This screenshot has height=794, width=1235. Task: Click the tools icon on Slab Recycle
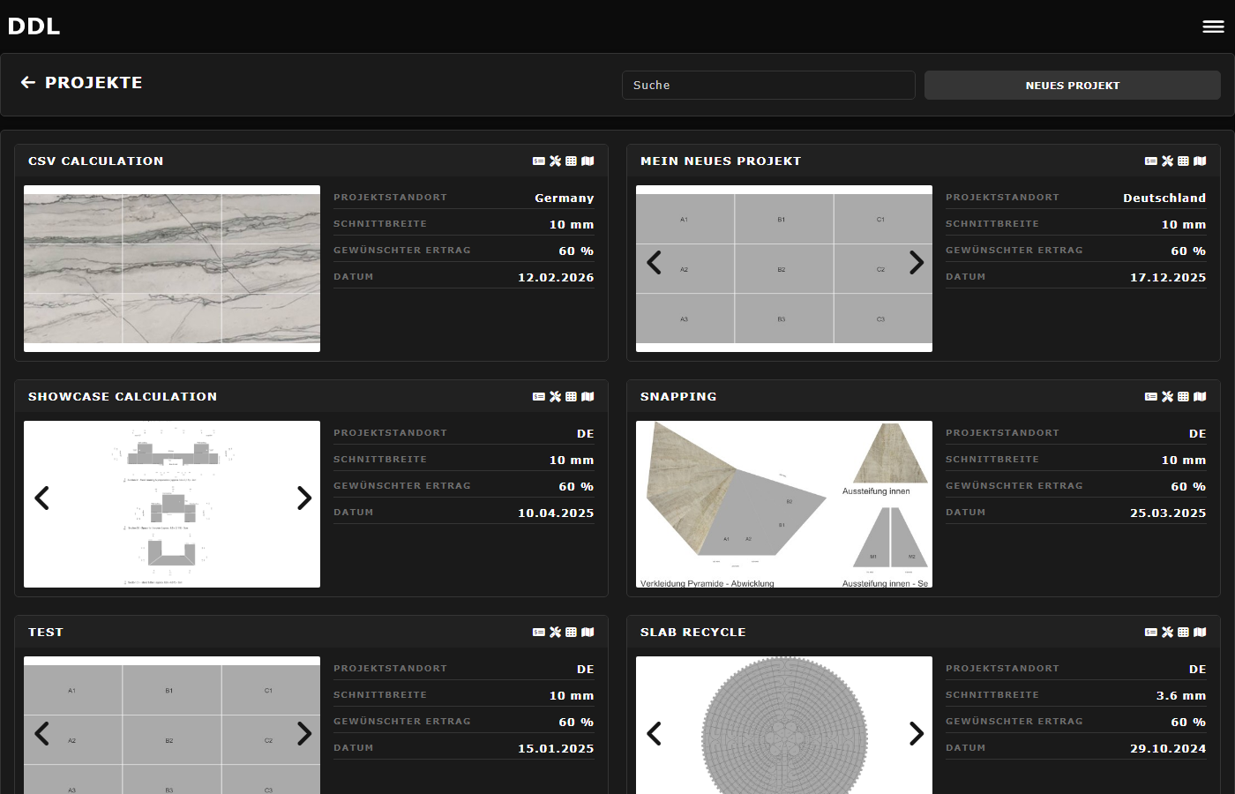1167,632
